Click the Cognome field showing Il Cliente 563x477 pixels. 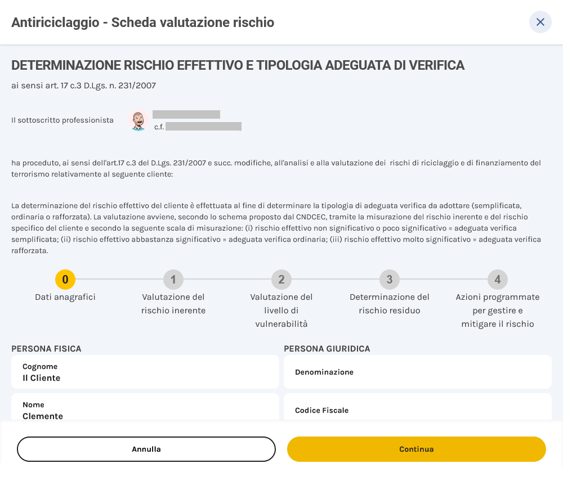tap(145, 371)
